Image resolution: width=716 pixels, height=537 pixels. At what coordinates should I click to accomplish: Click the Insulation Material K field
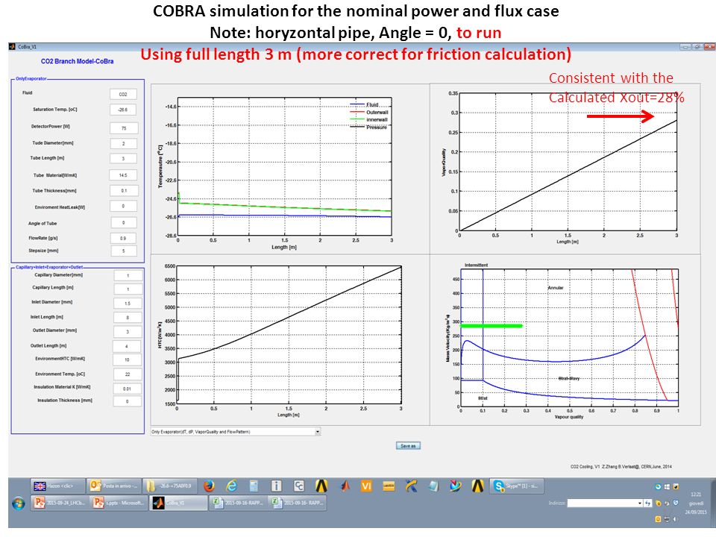pyautogui.click(x=128, y=389)
